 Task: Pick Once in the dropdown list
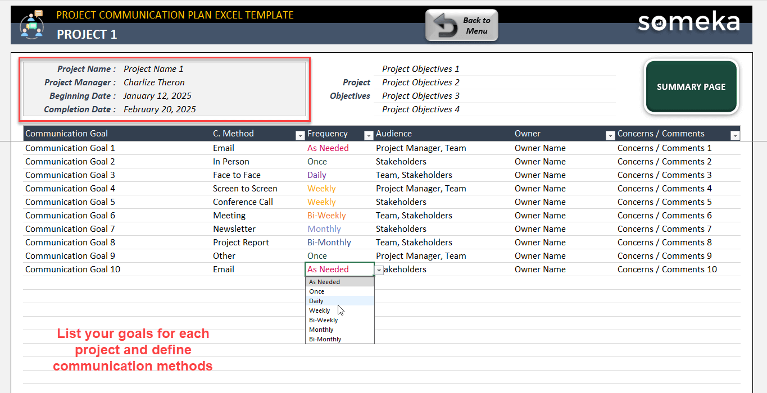click(317, 291)
